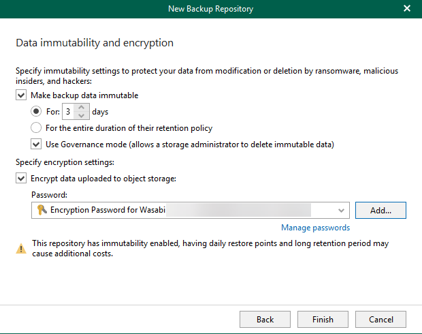
Task: Click the New Backup Repository title bar
Action: tap(211, 9)
